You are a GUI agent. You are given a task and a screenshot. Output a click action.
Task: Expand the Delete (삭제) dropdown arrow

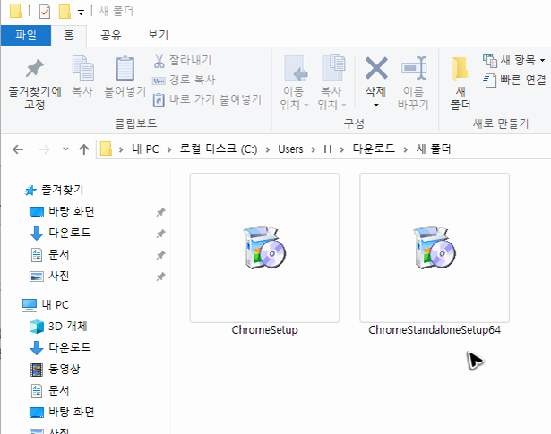tap(375, 105)
